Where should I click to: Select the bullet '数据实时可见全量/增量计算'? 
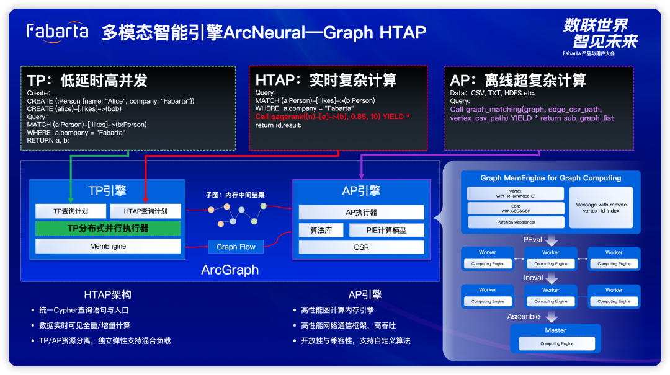click(84, 325)
